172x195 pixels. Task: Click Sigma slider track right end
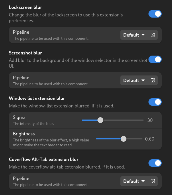point(143,120)
